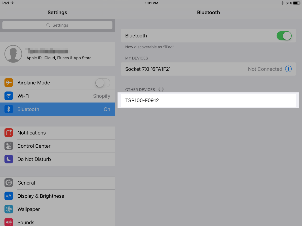Tap the Control Center icon
This screenshot has width=302, height=226.
coord(9,146)
